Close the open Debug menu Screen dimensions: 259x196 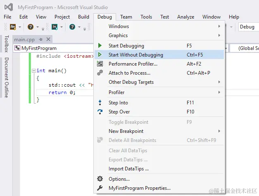click(x=105, y=17)
